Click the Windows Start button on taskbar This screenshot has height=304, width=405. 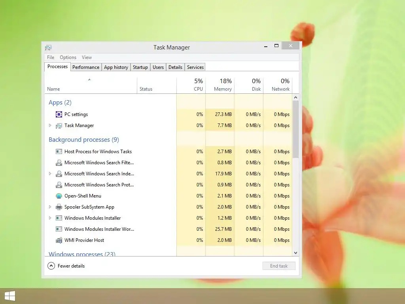(x=10, y=296)
